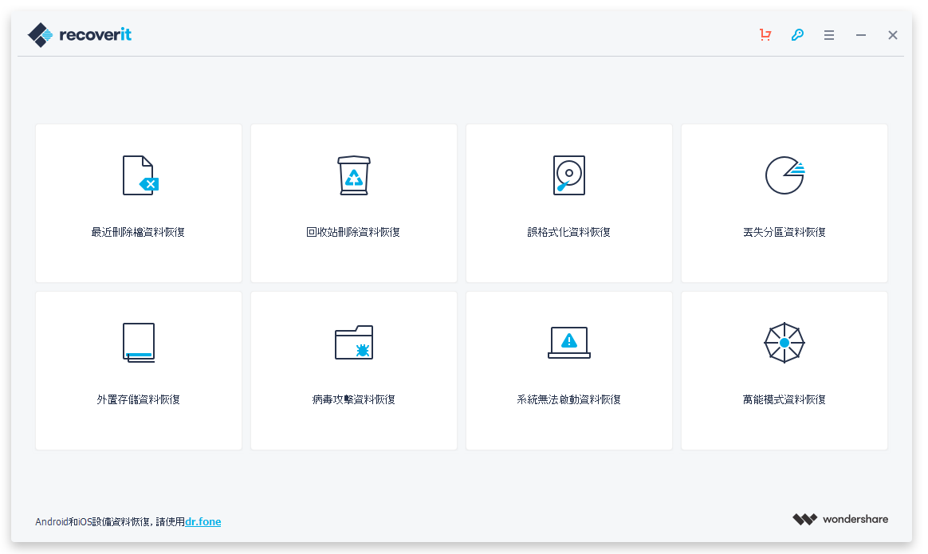Click the shopping cart purchase icon
The width and height of the screenshot is (928, 554).
[x=765, y=35]
